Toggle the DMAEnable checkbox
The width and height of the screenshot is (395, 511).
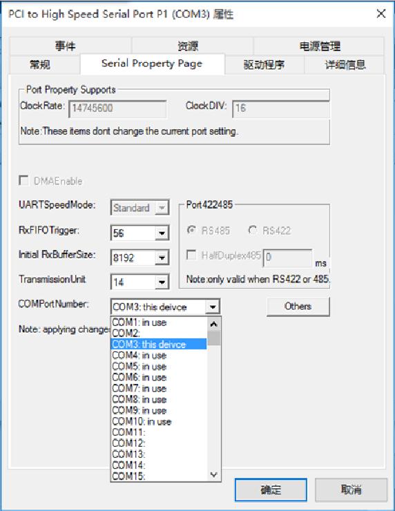coord(23,180)
